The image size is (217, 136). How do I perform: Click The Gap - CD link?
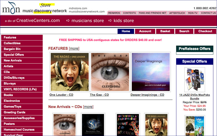[x=99, y=95]
